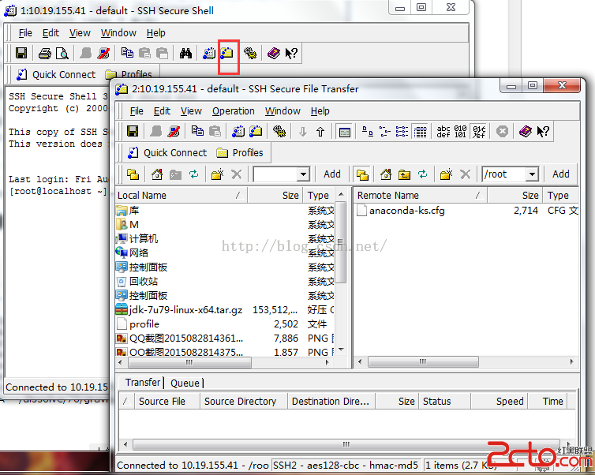Click Download down-arrow icon in File Transfer
This screenshot has width=595, height=475.
click(x=303, y=132)
